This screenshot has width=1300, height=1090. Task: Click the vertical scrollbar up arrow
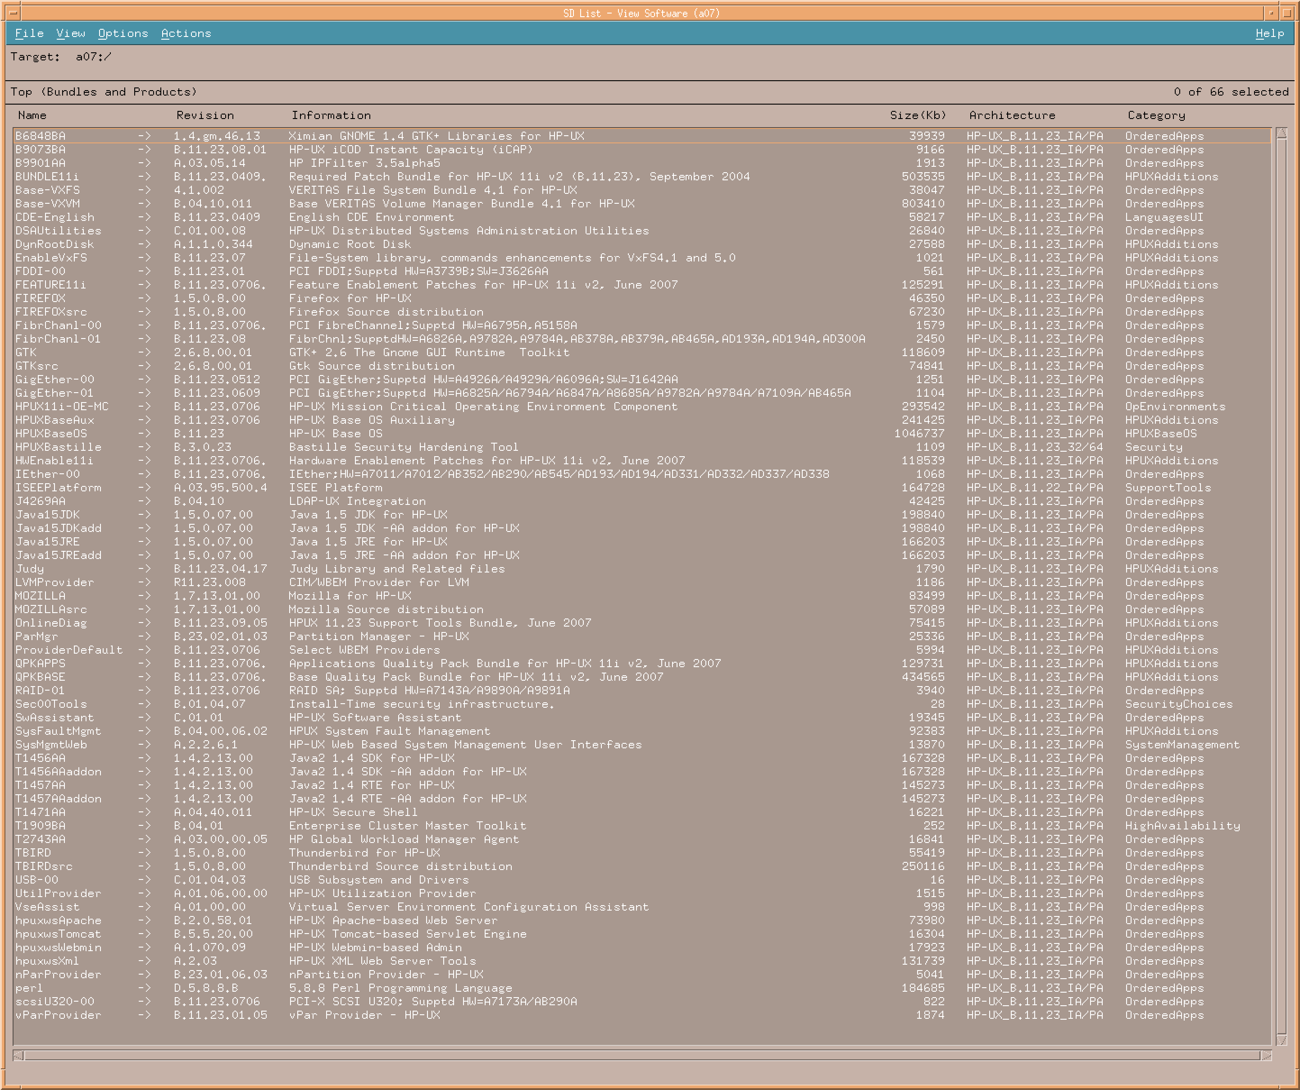click(1282, 133)
